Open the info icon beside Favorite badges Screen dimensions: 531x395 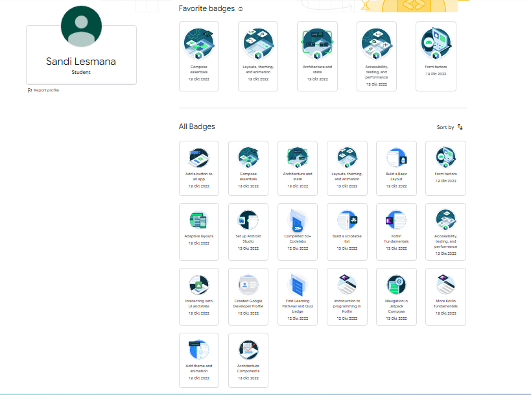click(241, 9)
